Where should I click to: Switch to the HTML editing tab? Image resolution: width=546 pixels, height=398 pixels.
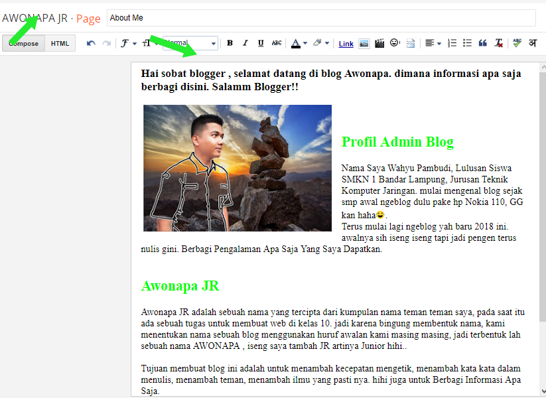[x=60, y=42]
